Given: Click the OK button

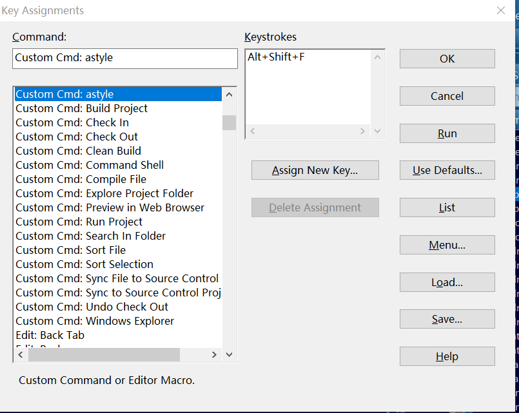Looking at the screenshot, I should (447, 59).
